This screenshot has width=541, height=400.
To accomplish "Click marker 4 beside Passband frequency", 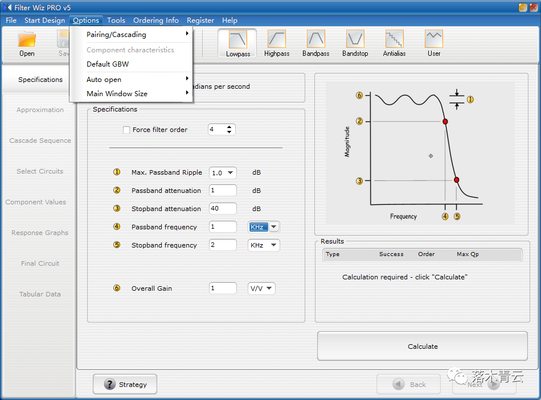I will [x=117, y=226].
